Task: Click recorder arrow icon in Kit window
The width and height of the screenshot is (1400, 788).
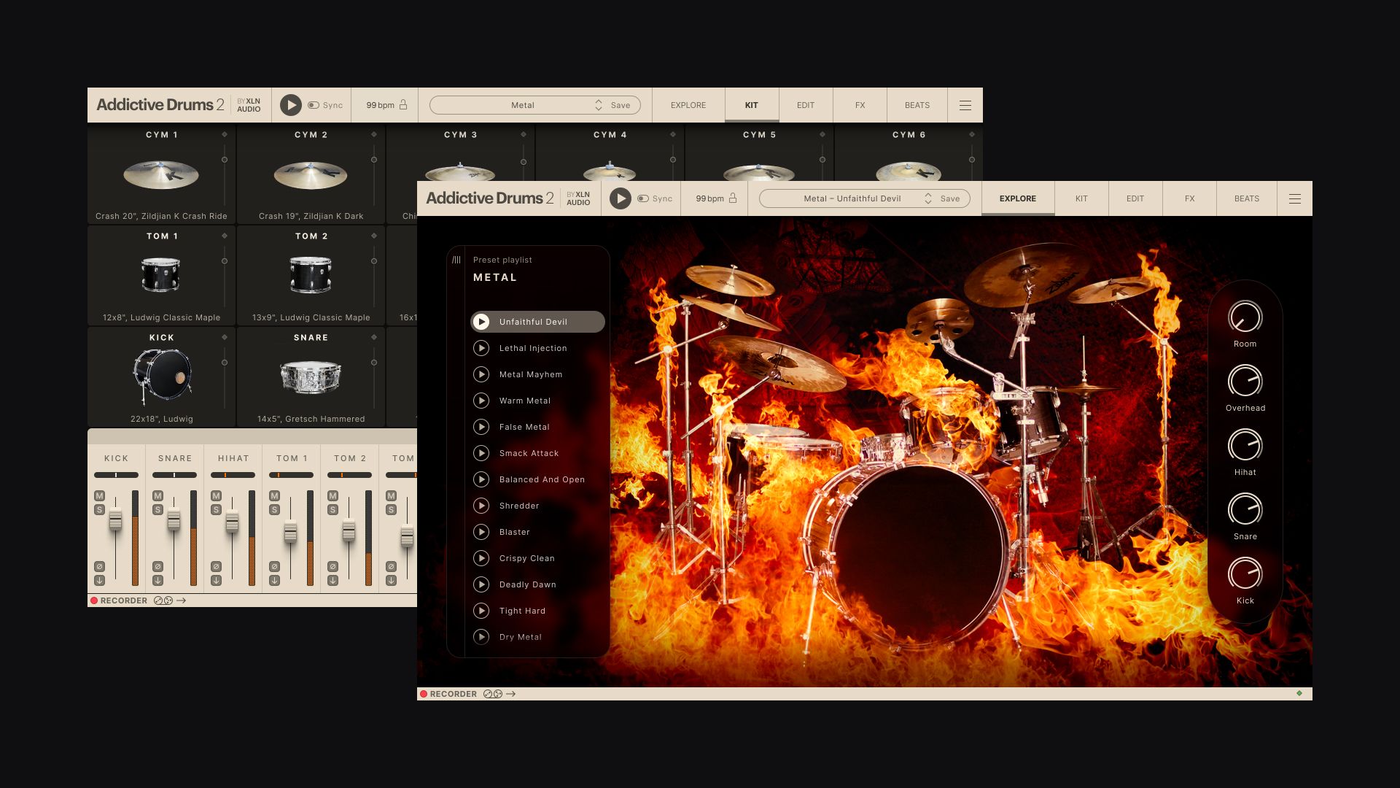Action: 182,600
